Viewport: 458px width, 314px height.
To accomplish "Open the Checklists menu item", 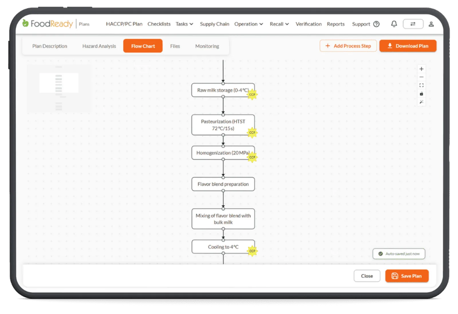I will pos(159,24).
